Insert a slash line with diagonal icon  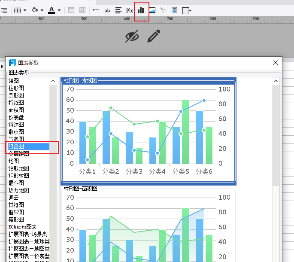click(163, 10)
